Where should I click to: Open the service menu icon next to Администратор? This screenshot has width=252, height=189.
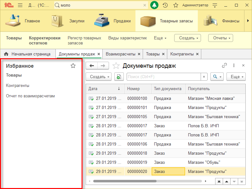click(215, 5)
